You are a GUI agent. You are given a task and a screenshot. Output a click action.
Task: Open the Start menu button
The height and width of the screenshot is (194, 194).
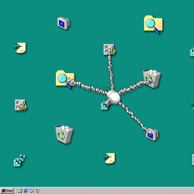7,191
